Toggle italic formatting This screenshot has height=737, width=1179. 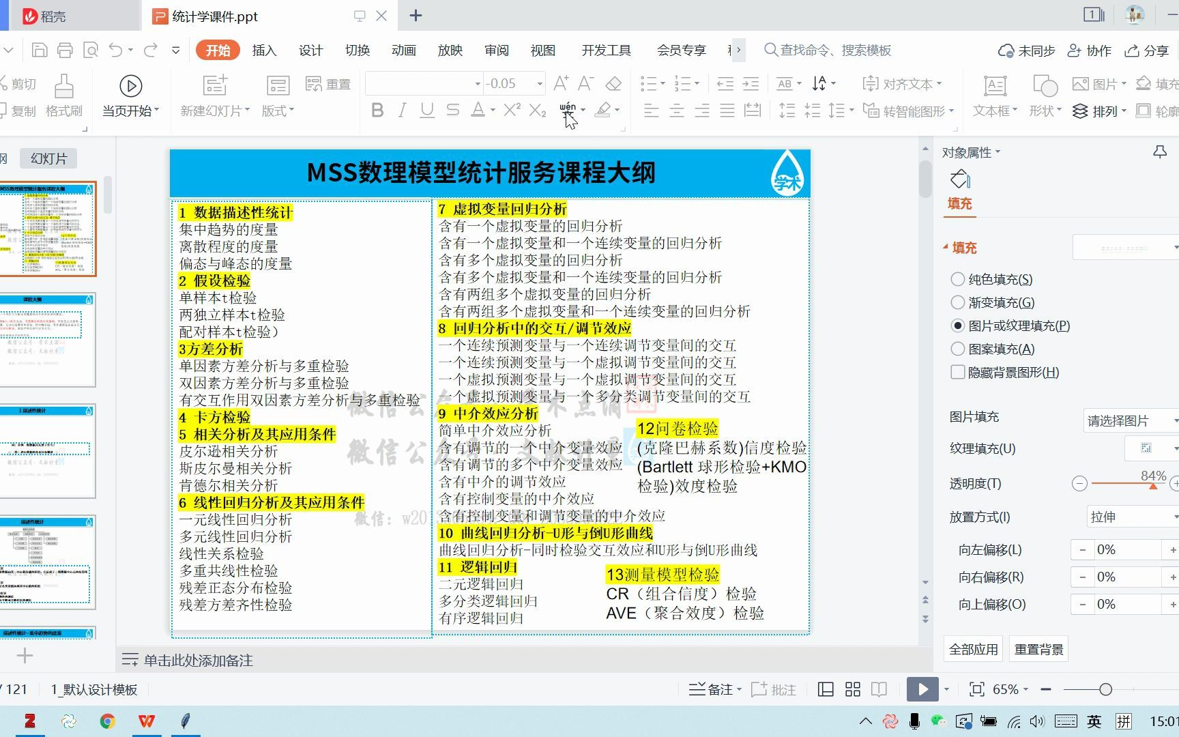(402, 110)
